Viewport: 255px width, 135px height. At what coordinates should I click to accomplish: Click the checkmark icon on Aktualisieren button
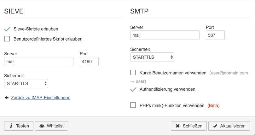pos(215,126)
